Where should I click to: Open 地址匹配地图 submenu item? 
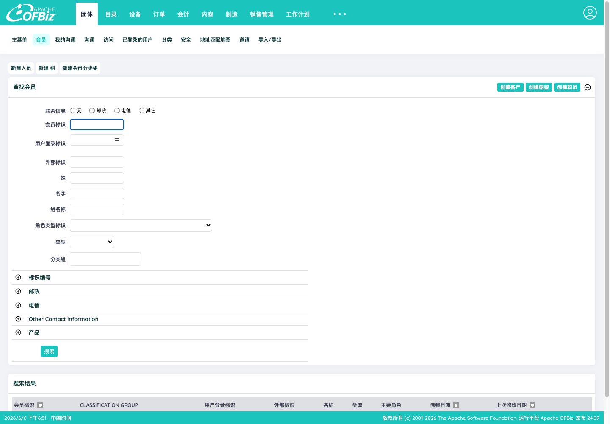pos(215,40)
